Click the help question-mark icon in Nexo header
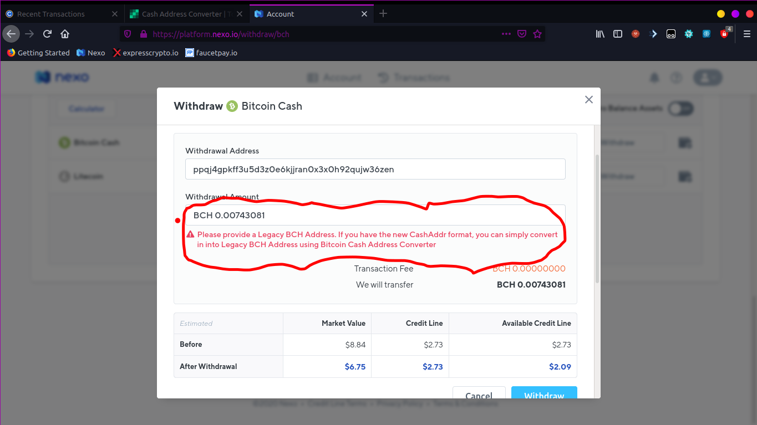The height and width of the screenshot is (425, 757). pos(675,78)
